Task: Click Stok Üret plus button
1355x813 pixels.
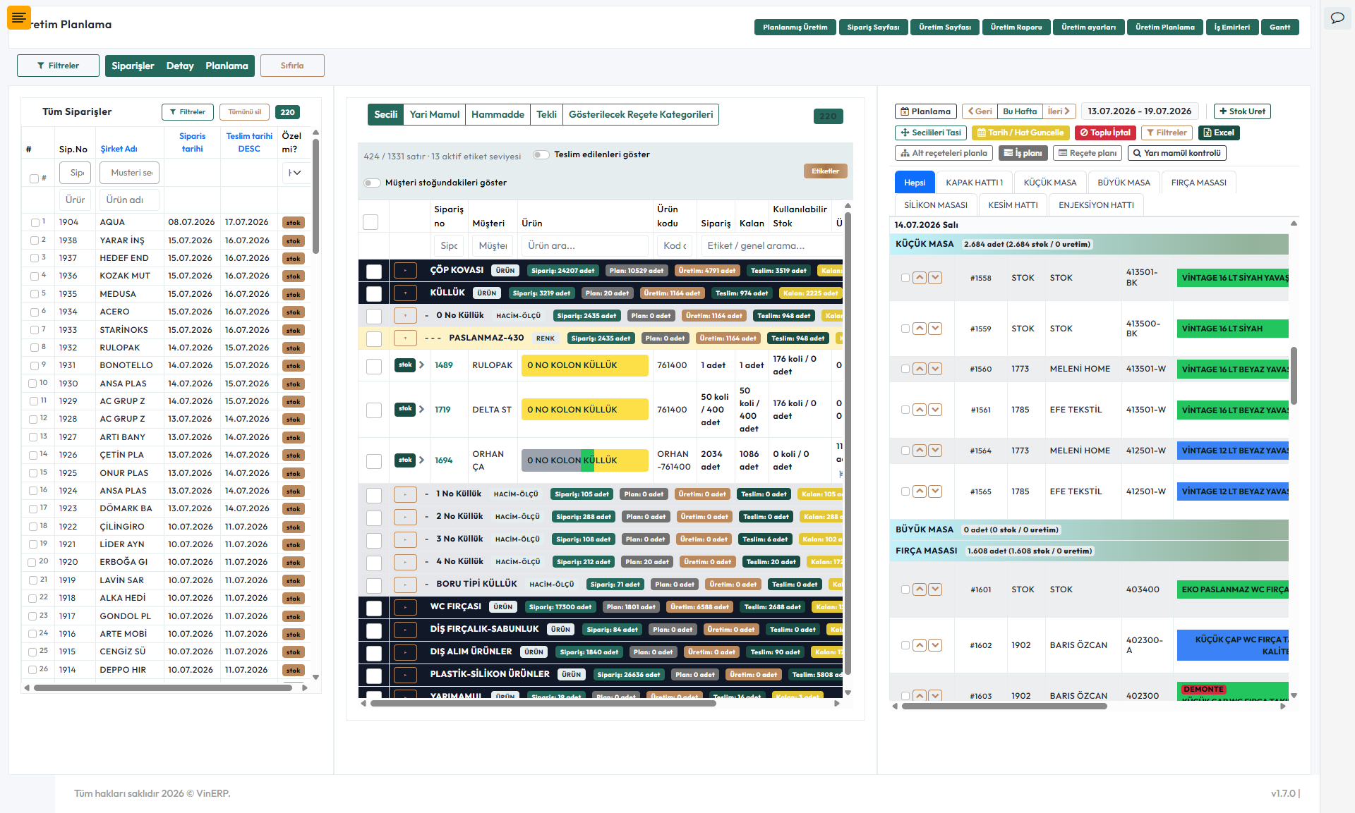Action: click(x=1242, y=111)
